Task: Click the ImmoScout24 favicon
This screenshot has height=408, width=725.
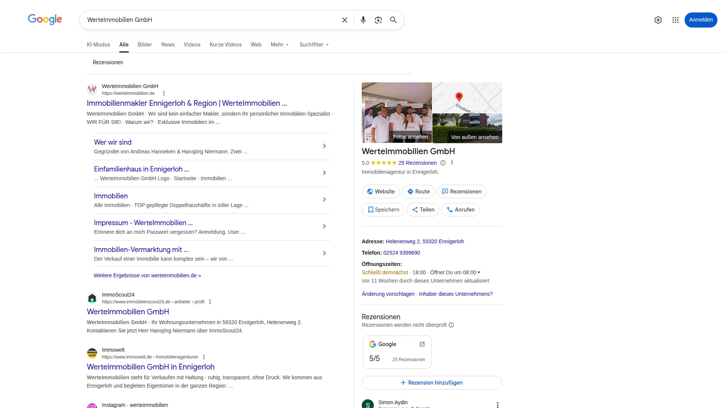Action: click(92, 298)
